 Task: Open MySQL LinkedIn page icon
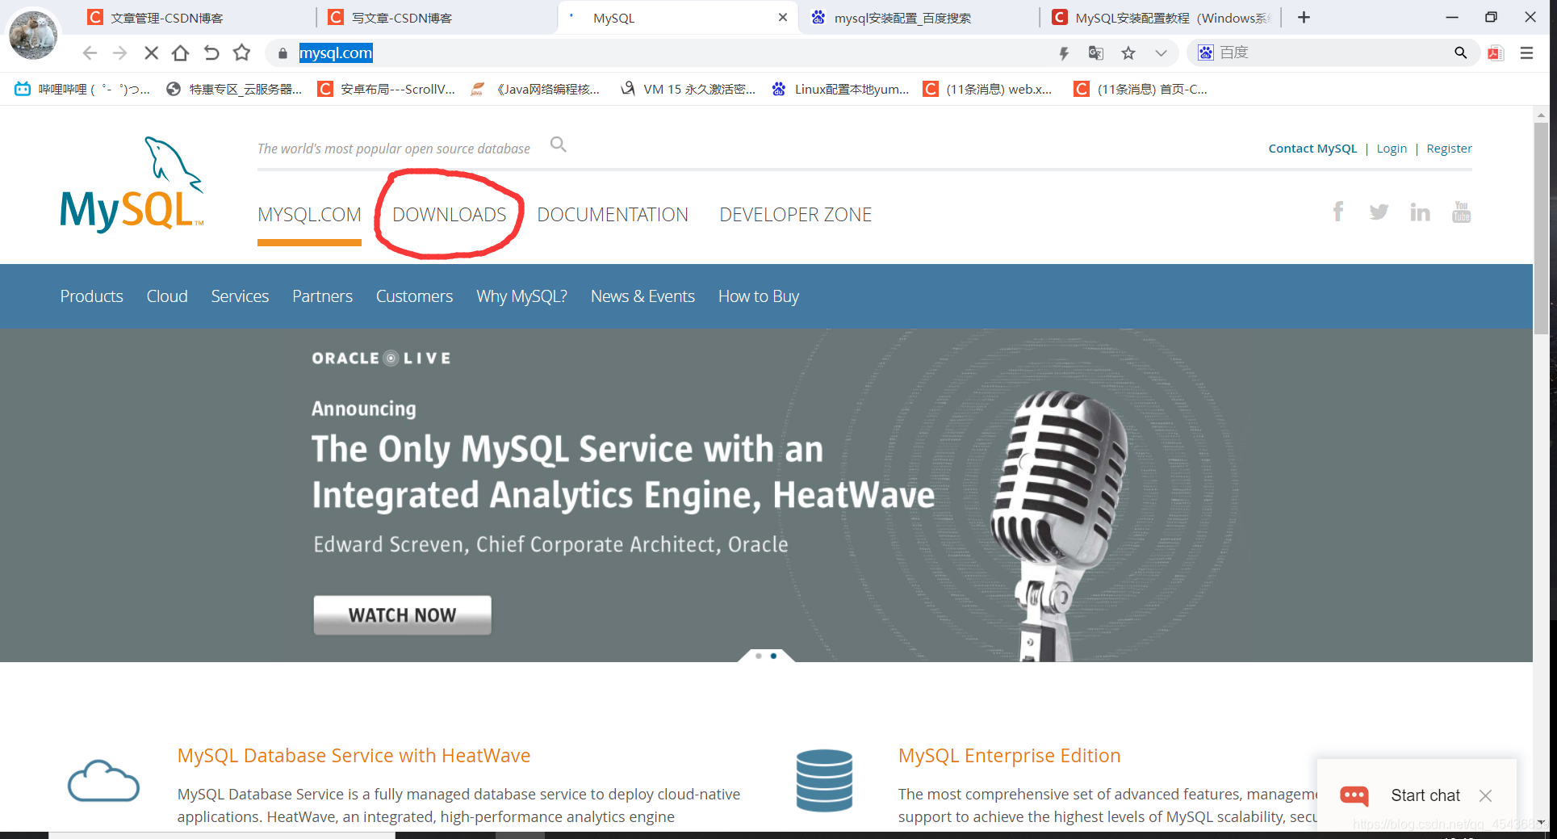click(x=1420, y=212)
